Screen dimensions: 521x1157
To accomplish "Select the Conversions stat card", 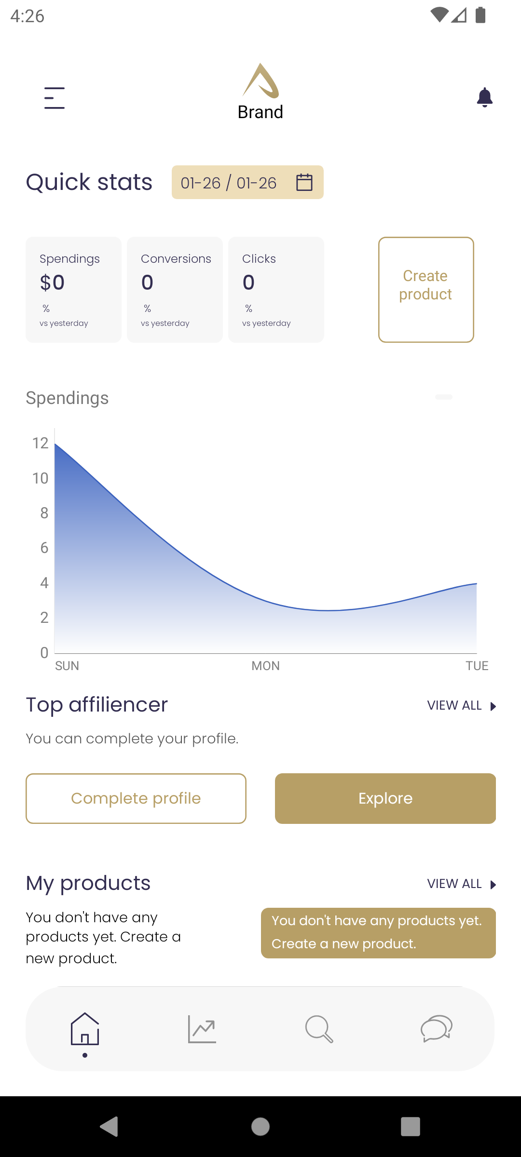I will 175,290.
